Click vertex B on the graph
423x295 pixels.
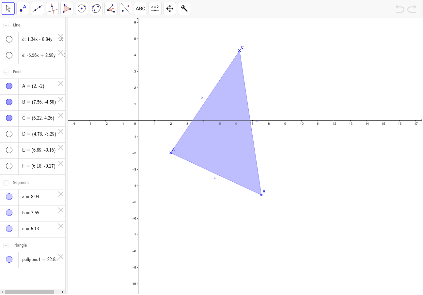pyautogui.click(x=261, y=195)
